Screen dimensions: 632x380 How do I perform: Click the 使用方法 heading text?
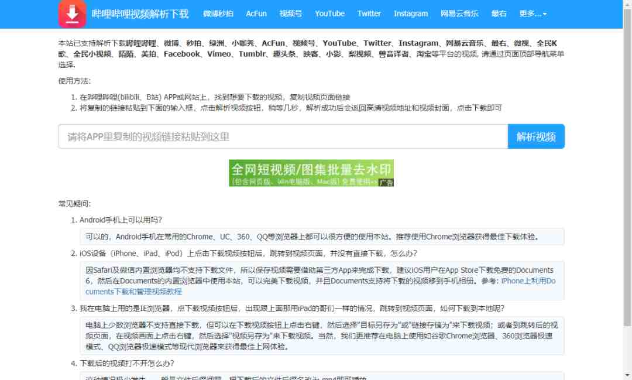pos(74,81)
